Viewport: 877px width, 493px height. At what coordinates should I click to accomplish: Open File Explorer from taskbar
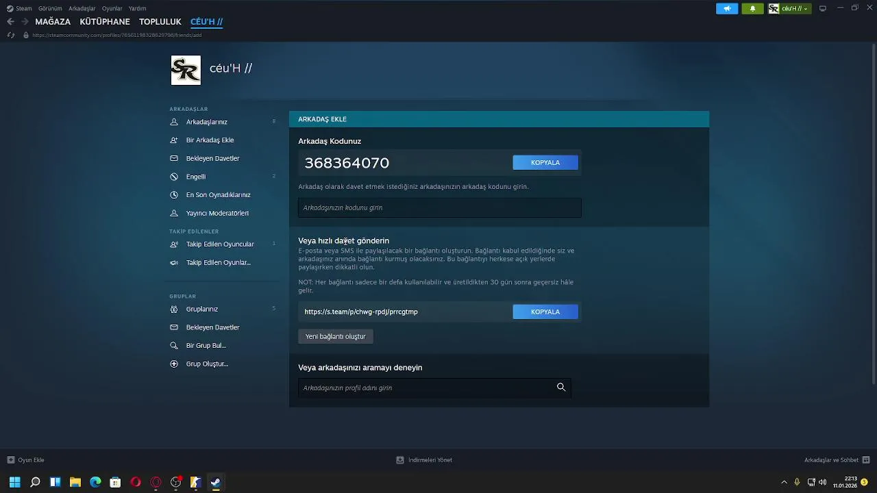pyautogui.click(x=75, y=482)
